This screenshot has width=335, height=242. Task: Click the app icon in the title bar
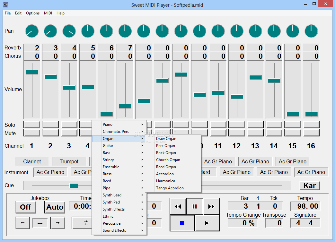click(x=6, y=4)
